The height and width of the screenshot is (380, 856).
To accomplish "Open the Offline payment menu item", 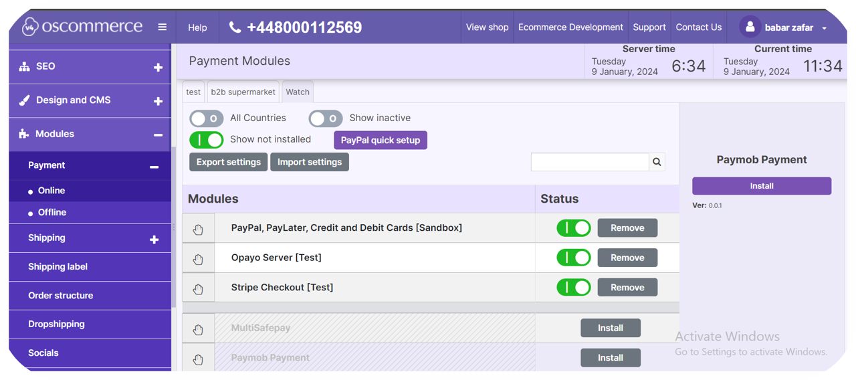I will [x=52, y=212].
